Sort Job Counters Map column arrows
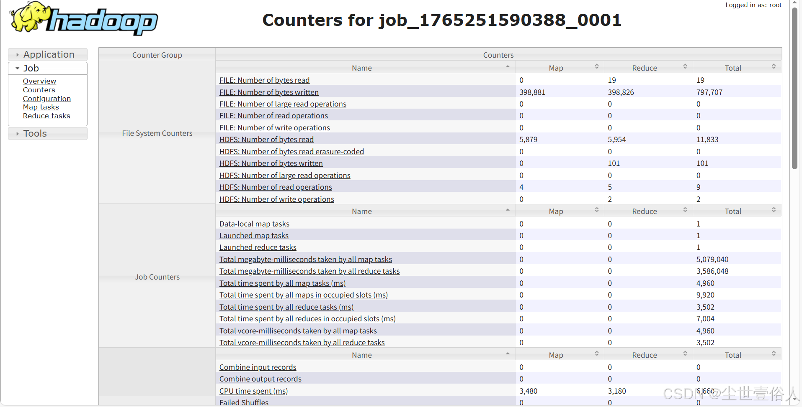 pos(596,210)
